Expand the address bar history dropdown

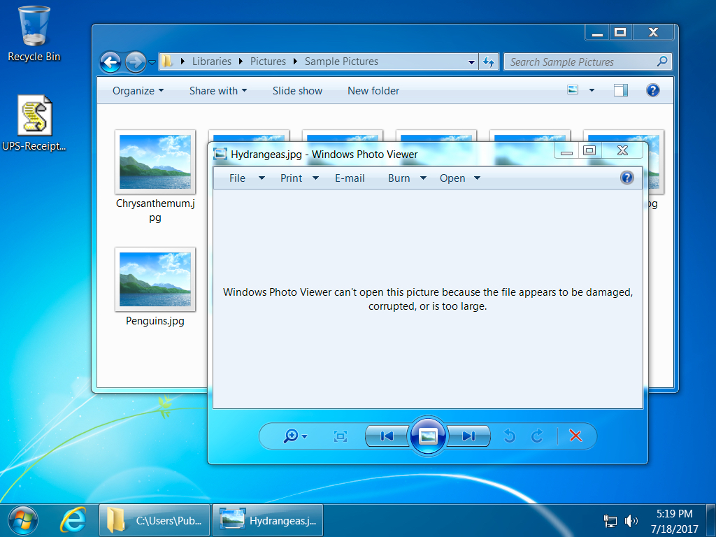coord(472,62)
